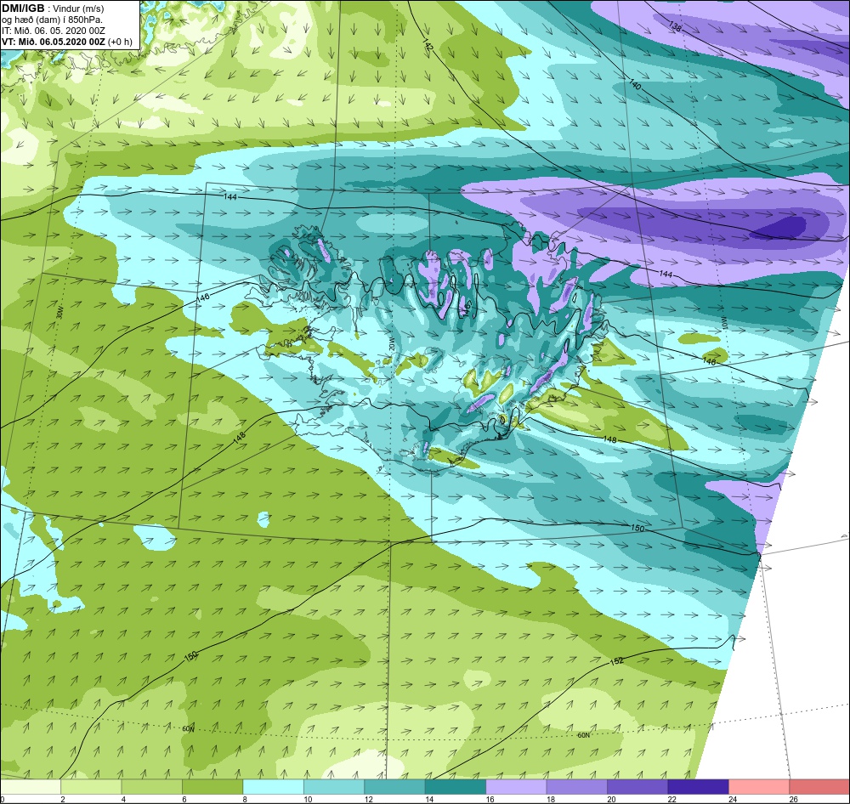Pick the medium green 4–6 m/s legend swatch

(152, 786)
